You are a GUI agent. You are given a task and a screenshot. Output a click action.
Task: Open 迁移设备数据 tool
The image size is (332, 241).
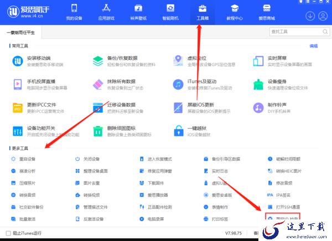118,108
